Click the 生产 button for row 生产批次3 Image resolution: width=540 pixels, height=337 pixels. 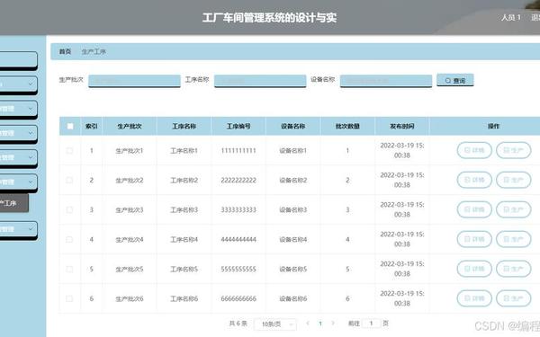click(x=514, y=209)
